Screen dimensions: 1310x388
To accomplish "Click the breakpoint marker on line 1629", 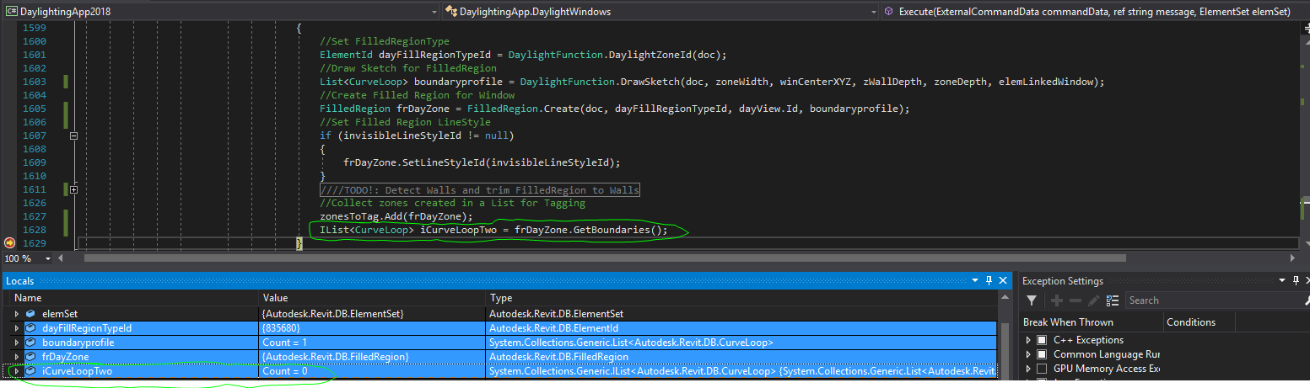I will [x=9, y=243].
